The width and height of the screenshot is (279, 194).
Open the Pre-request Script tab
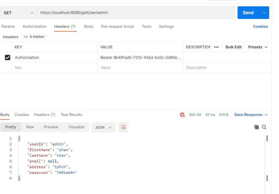[x=118, y=27]
